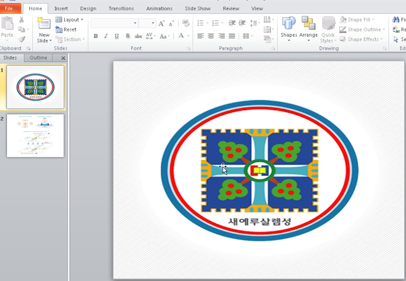
Task: Open Quick Styles gallery
Action: (x=328, y=30)
